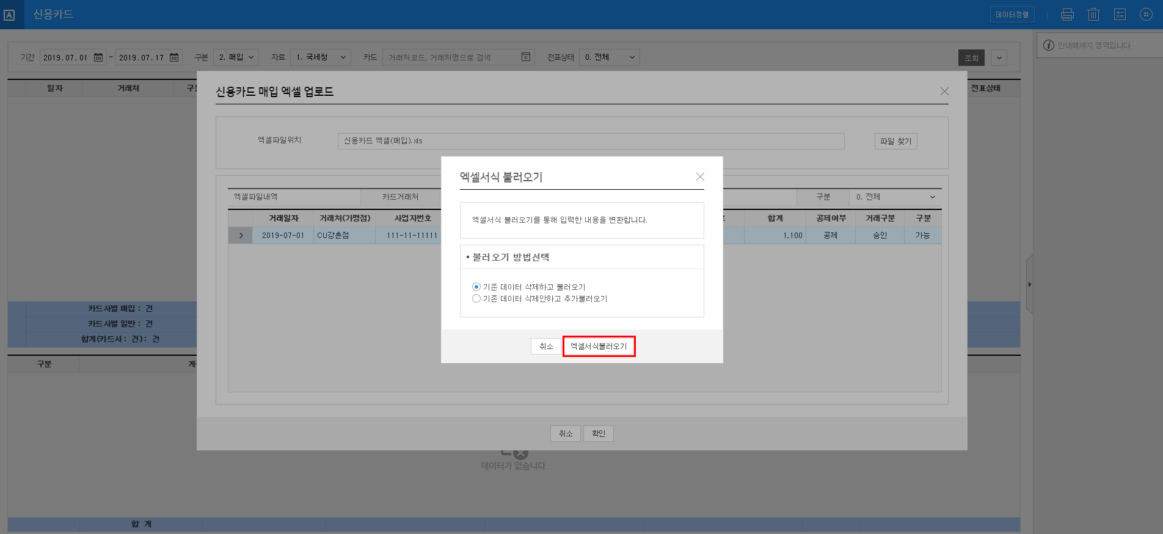Open the 구분 '2. 매입' dropdown

(x=236, y=57)
